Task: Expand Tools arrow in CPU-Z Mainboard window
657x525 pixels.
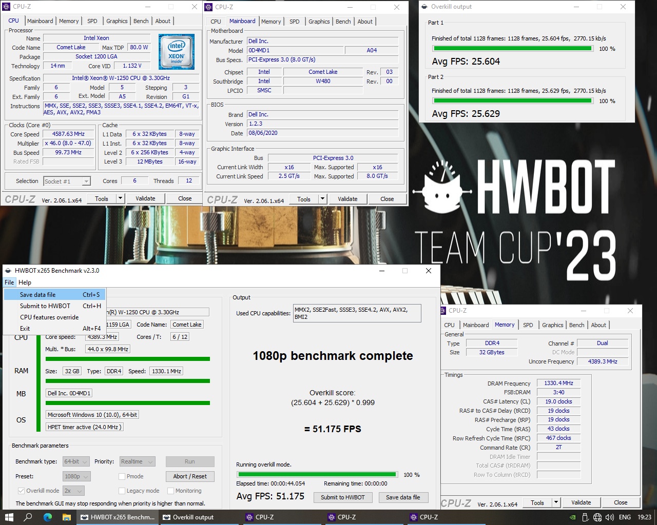Action: click(x=322, y=199)
